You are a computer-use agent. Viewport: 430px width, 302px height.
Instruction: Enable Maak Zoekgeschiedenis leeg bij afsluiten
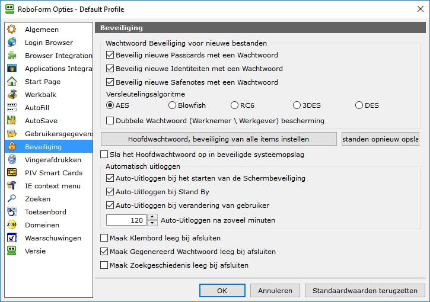[104, 265]
